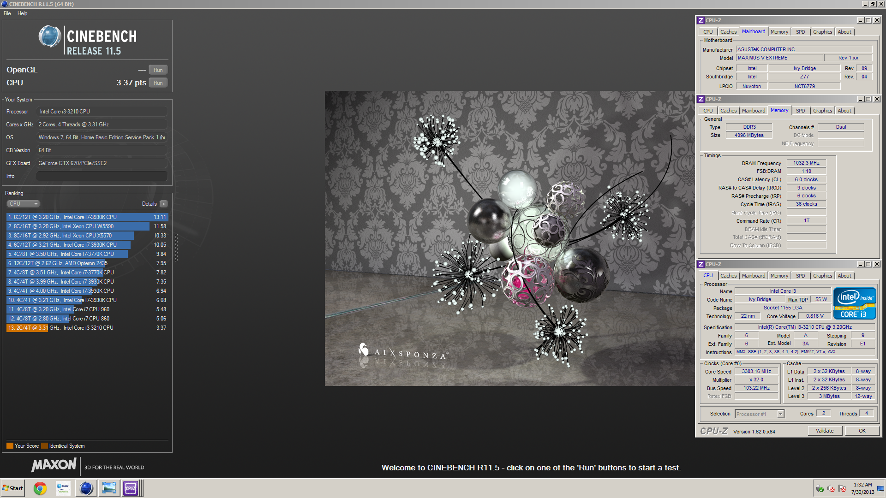Click the Intel Core i3 logo badge

[x=855, y=303]
